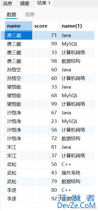Click 数据结构 in 唐三藏's score 98 row
This screenshot has width=98, height=211.
click(77, 61)
